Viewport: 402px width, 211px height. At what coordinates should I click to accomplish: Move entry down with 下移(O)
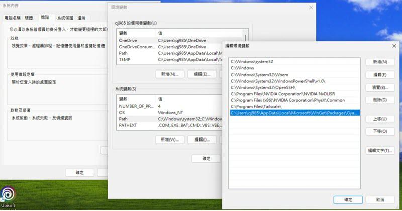coord(380,131)
